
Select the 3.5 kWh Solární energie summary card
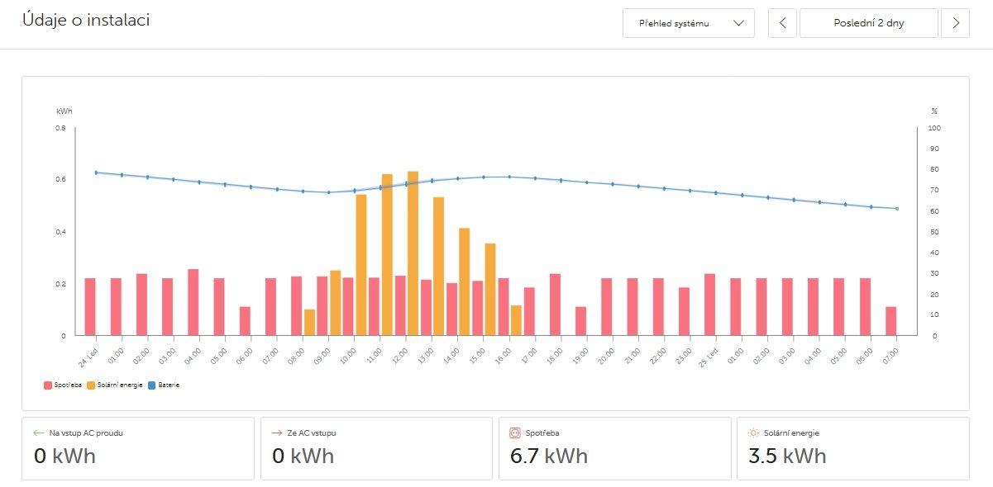pos(852,448)
